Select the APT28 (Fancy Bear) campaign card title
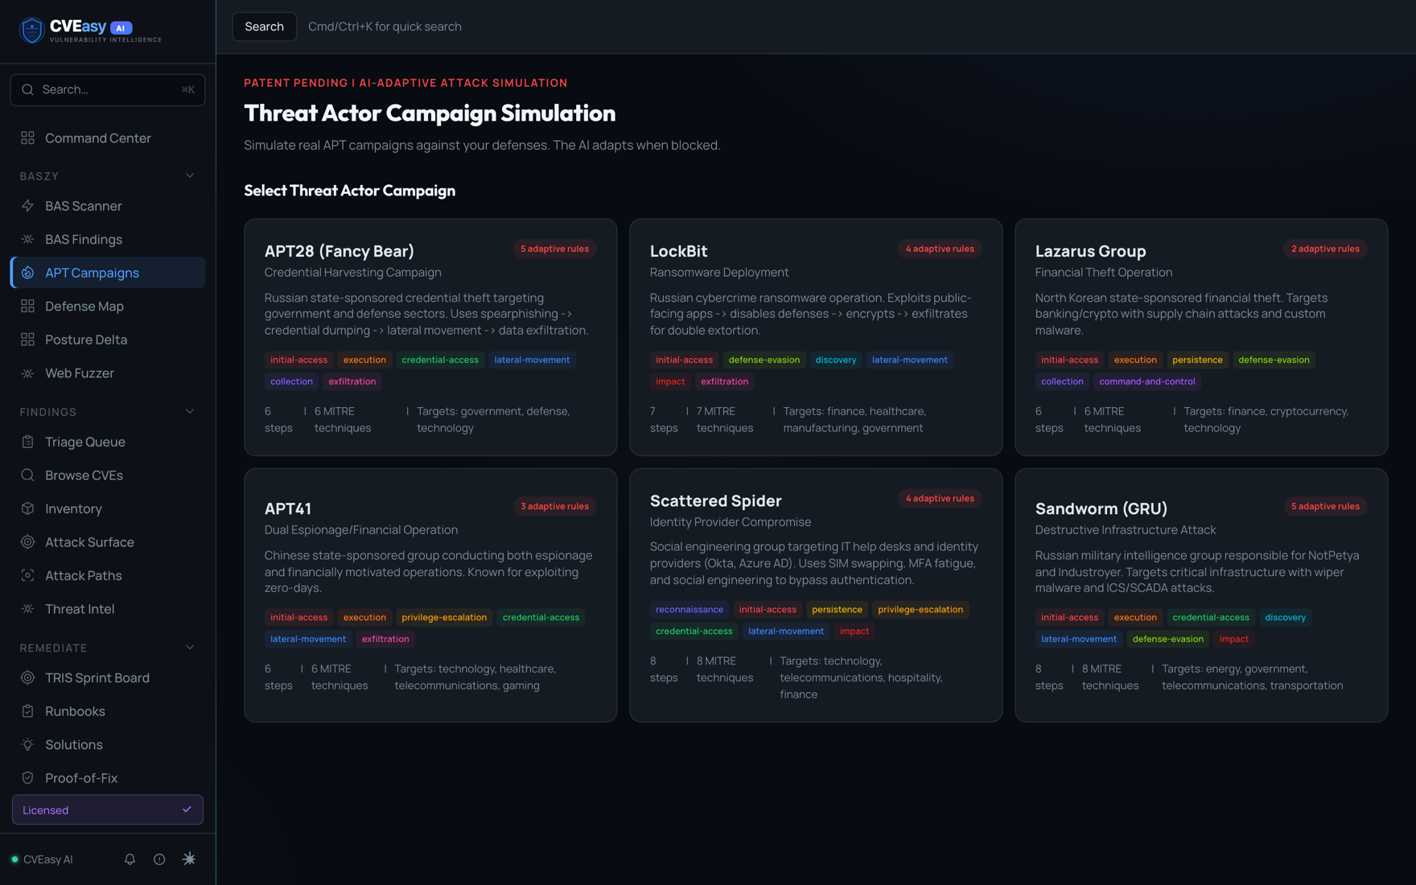This screenshot has height=885, width=1416. coord(340,251)
